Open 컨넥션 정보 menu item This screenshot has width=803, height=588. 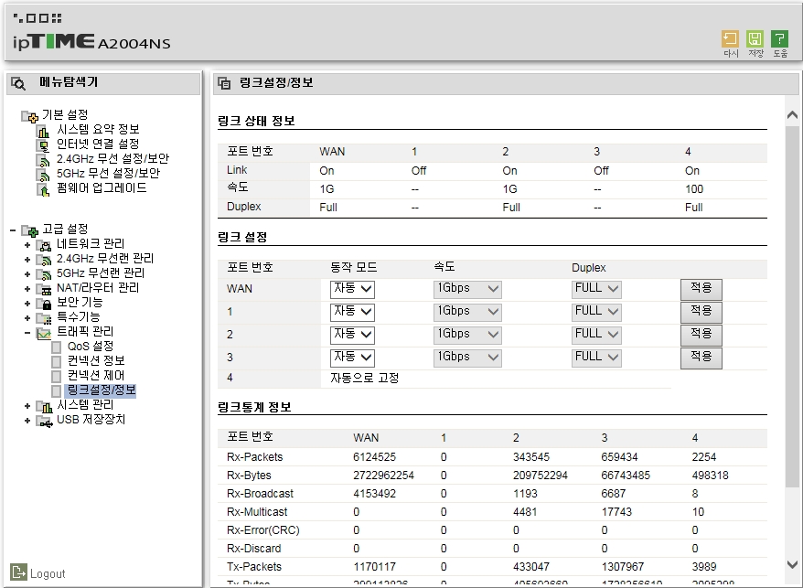(x=96, y=360)
